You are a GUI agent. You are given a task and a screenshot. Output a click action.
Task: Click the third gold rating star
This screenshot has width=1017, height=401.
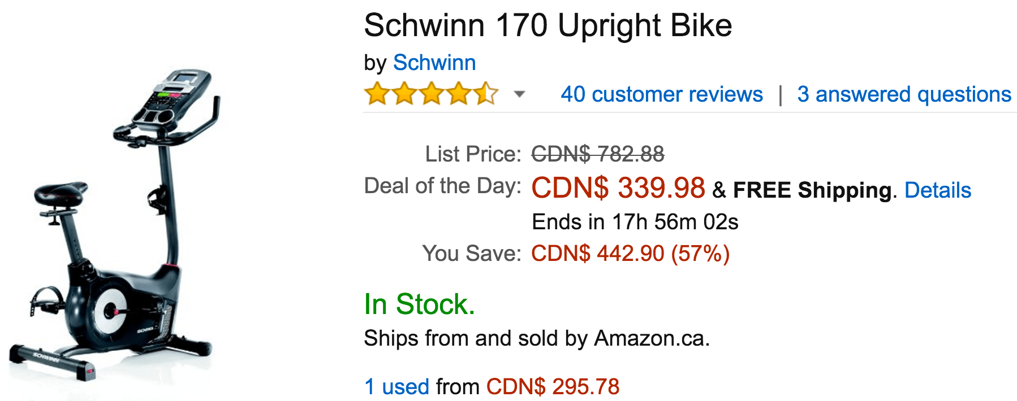pos(432,94)
